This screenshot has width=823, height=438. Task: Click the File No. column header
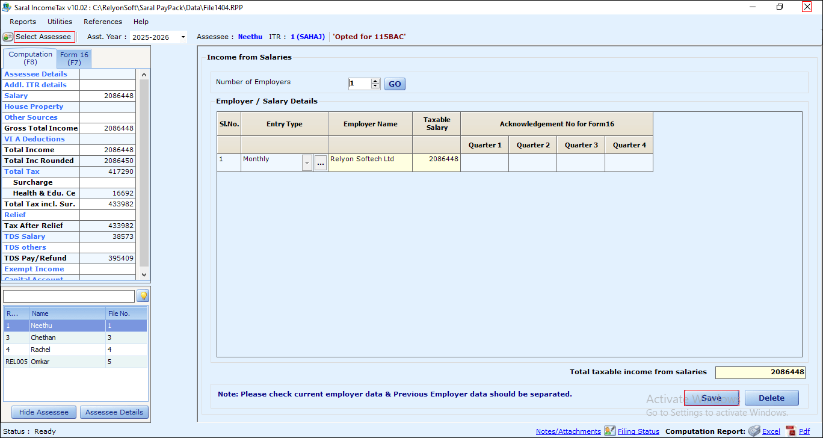pyautogui.click(x=126, y=313)
